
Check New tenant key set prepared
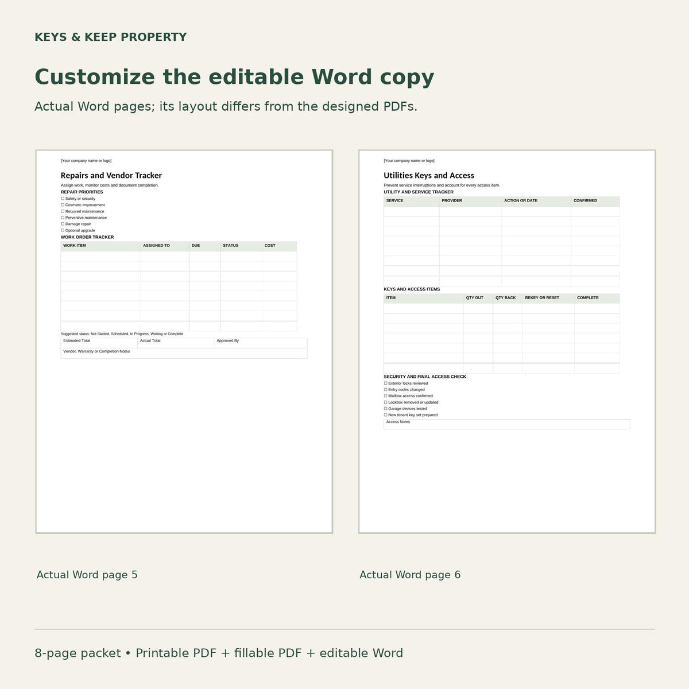(386, 415)
